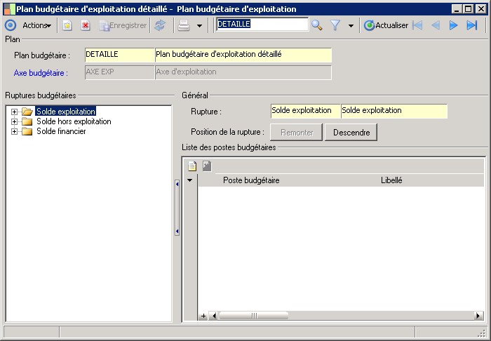Select Solde hors exploitation in the tree
This screenshot has height=341, width=491.
pos(74,121)
